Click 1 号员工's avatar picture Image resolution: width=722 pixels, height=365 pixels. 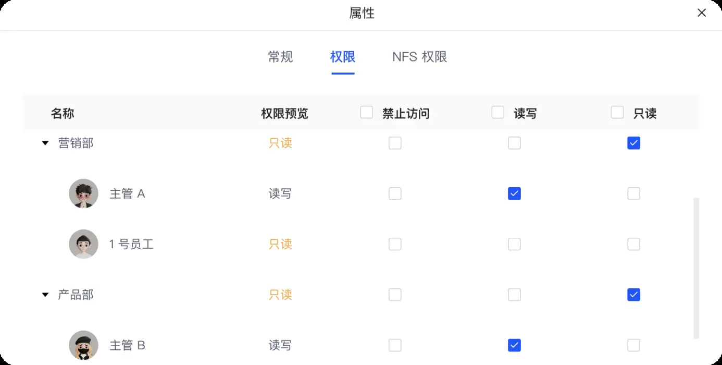(x=83, y=244)
